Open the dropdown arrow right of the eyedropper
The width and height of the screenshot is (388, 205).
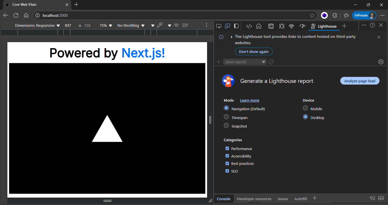coord(170,26)
